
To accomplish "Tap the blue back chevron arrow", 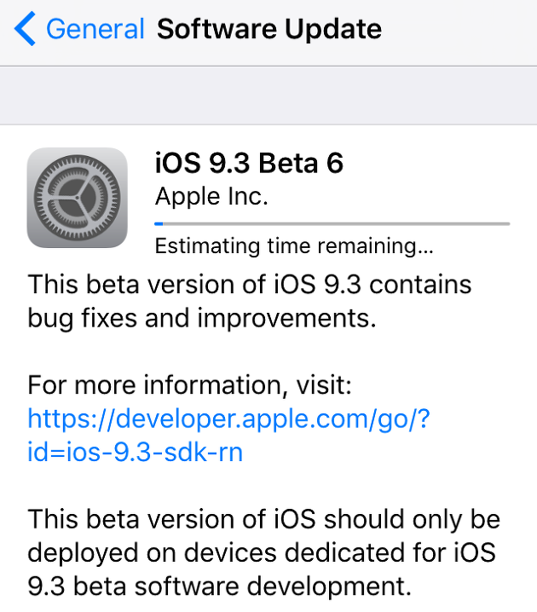I will point(26,30).
